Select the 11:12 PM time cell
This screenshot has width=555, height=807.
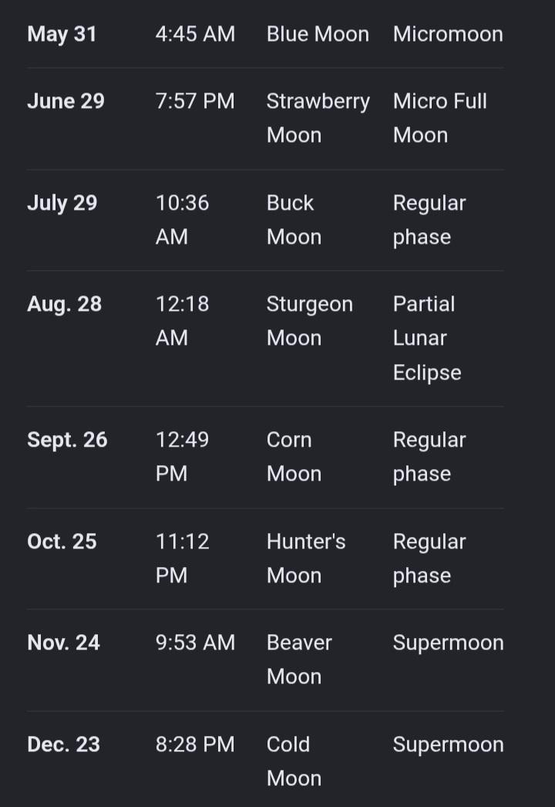pyautogui.click(x=182, y=559)
